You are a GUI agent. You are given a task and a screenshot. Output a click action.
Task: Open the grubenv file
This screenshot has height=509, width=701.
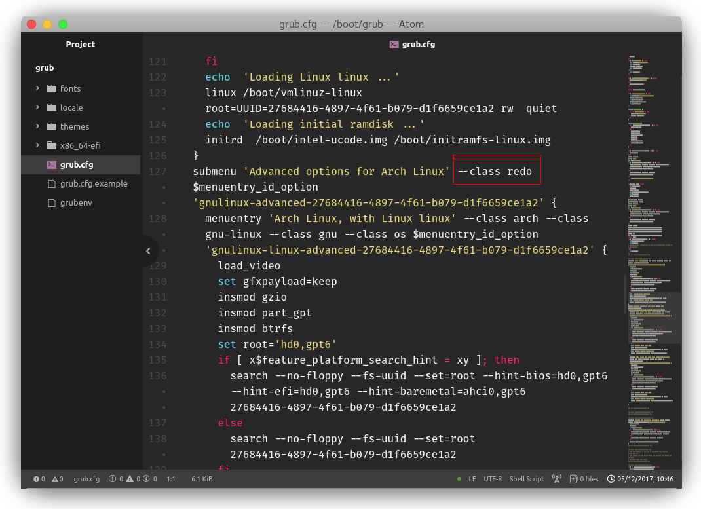point(76,203)
